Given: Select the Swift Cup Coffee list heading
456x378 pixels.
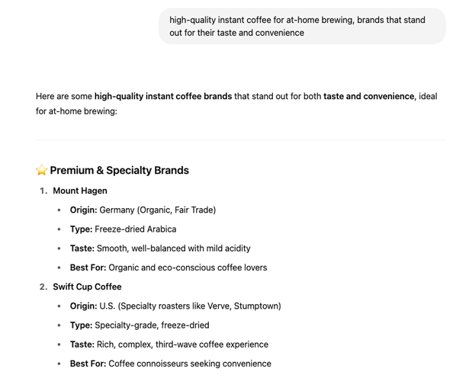Looking at the screenshot, I should [x=87, y=287].
